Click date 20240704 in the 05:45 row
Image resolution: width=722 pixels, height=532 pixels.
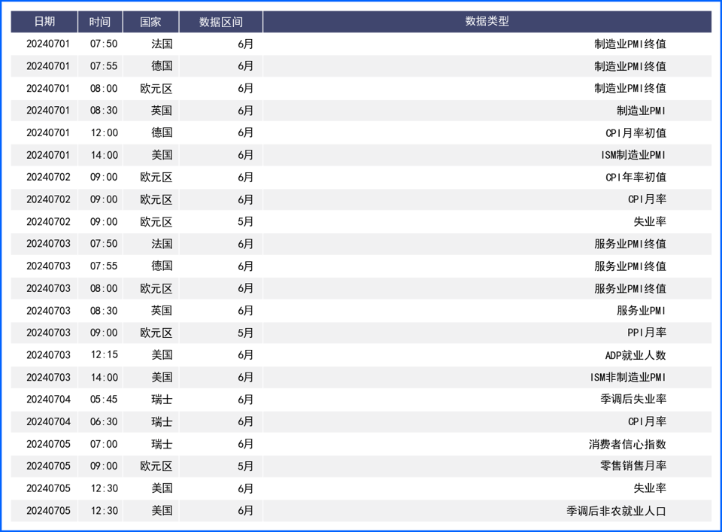(48, 400)
